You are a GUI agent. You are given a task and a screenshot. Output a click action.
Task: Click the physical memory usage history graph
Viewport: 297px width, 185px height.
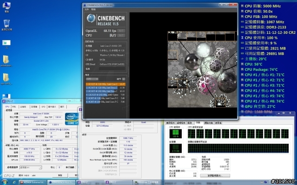tap(238, 148)
